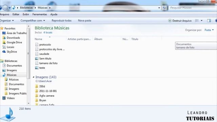The width and height of the screenshot is (217, 122).
Task: Open the Organizar dropdown
Action: pos(7,21)
